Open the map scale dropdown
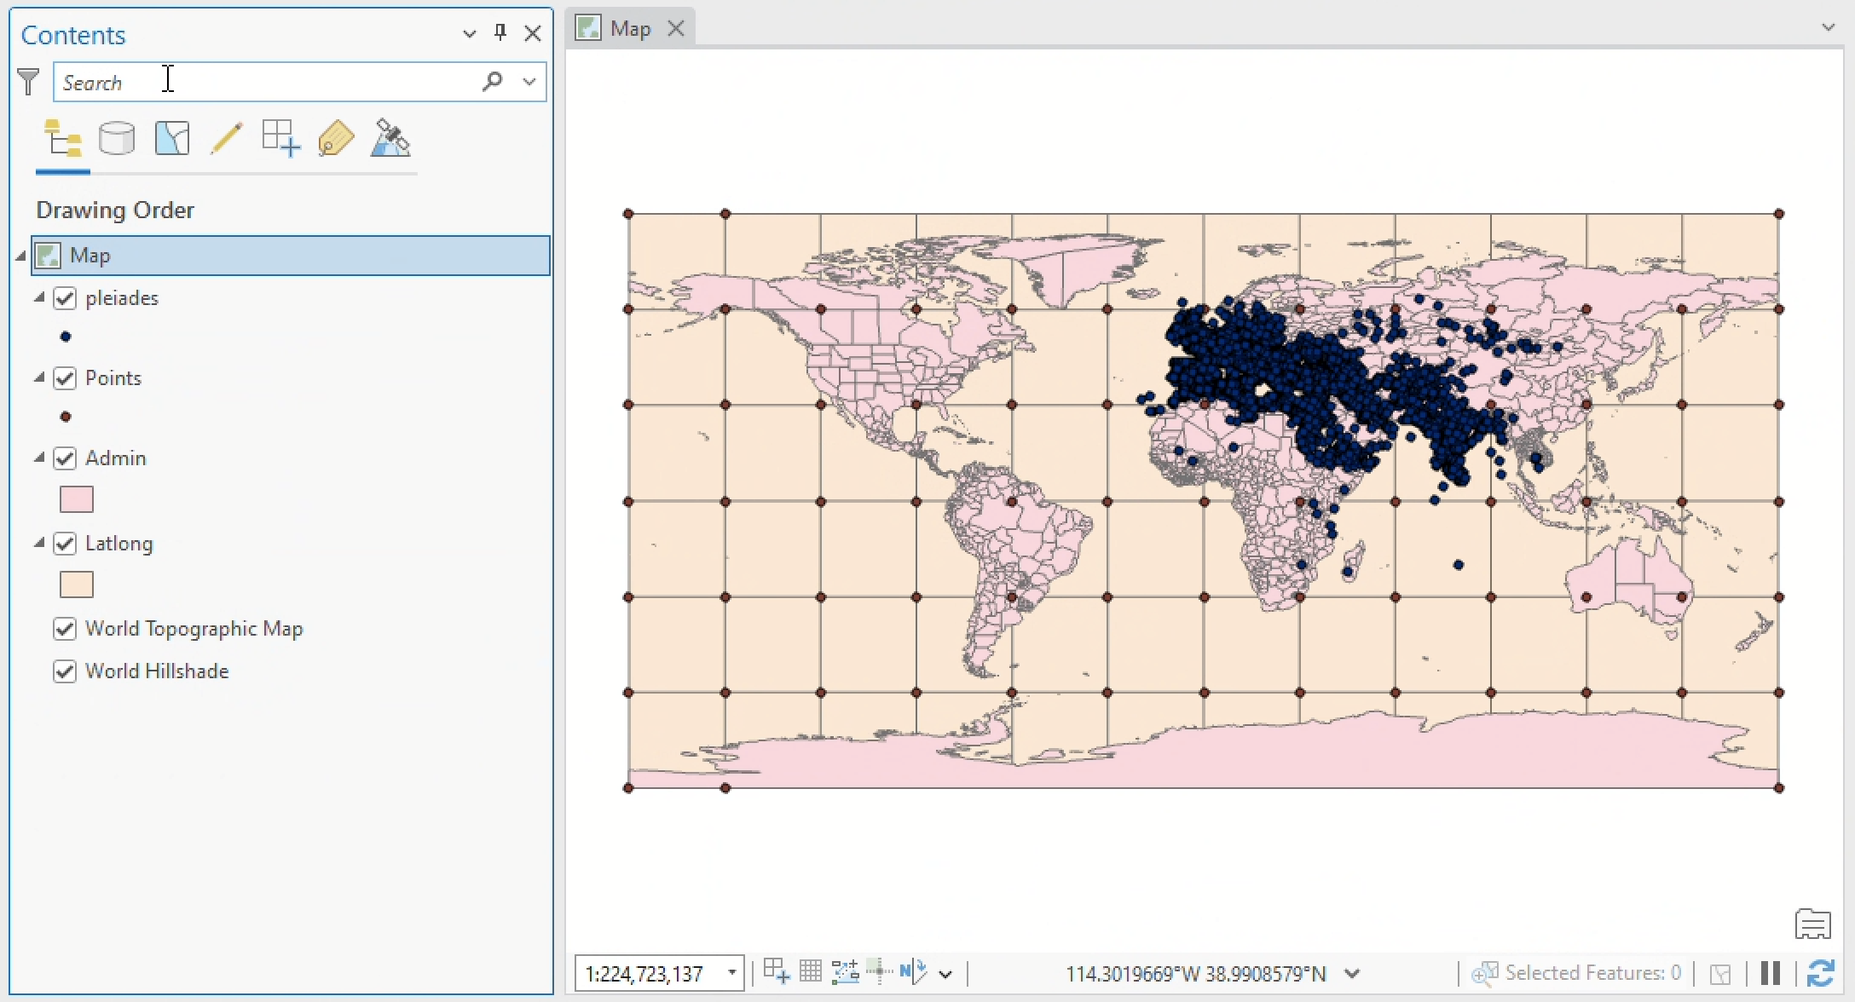 (x=731, y=972)
